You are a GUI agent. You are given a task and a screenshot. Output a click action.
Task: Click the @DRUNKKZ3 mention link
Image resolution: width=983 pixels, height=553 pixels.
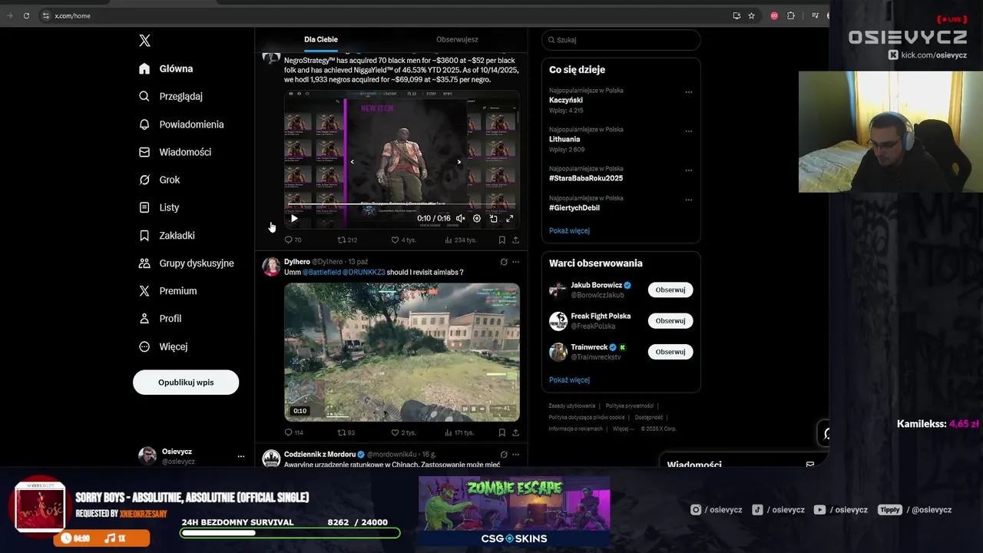[364, 273]
